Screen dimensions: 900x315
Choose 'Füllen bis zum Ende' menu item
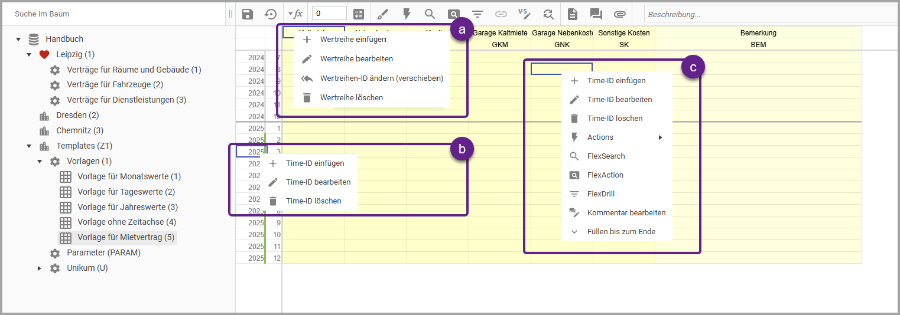click(620, 232)
